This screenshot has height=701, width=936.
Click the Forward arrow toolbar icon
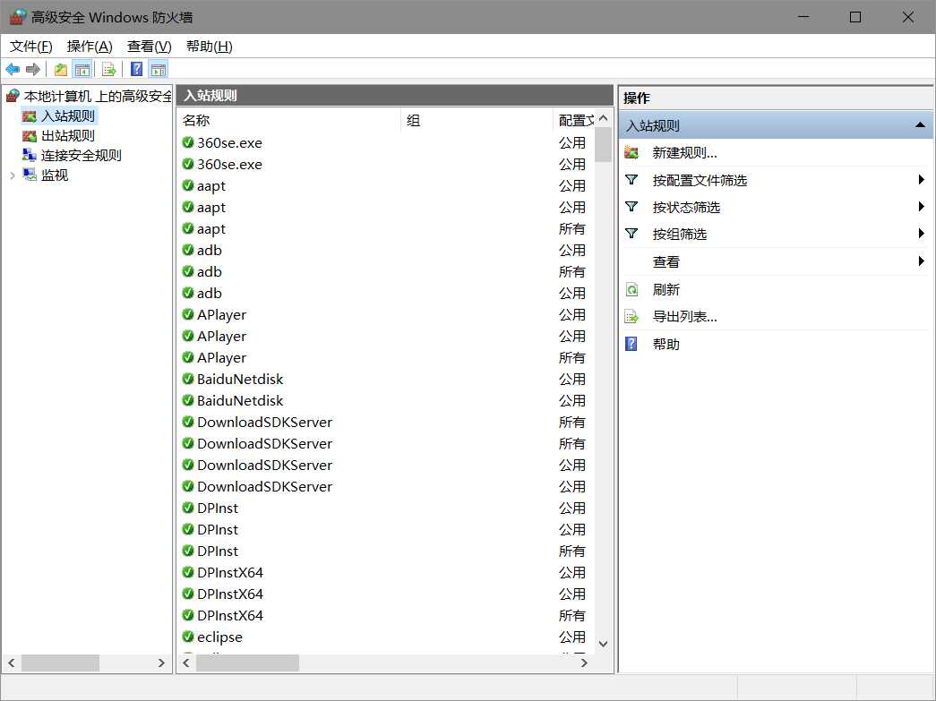tap(33, 69)
